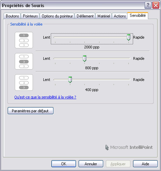
Task: Open the sensibilité à la volée help link
Action: tap(45, 97)
